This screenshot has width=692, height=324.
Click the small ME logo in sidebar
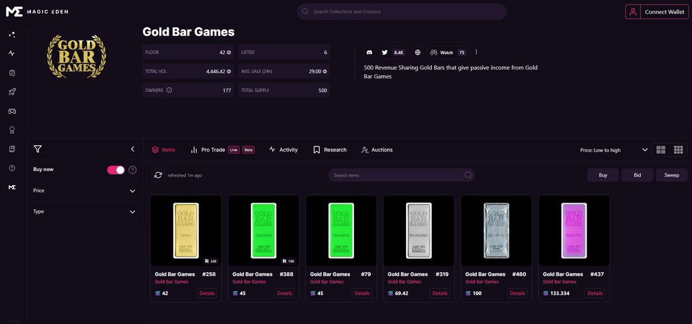coord(12,187)
